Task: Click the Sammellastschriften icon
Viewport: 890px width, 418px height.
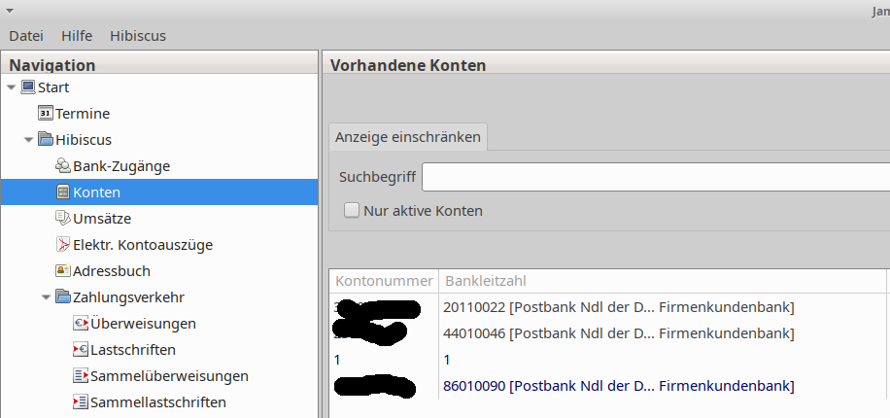Action: (81, 402)
